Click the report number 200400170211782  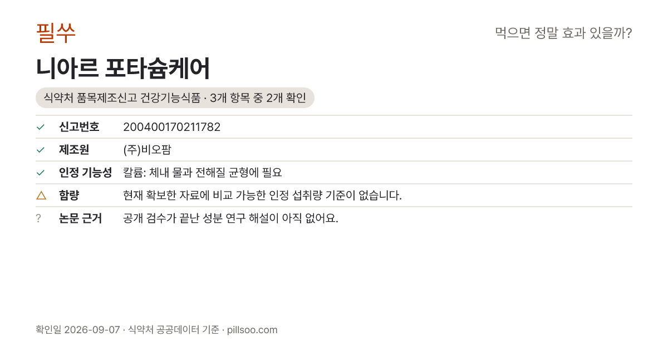pos(172,127)
